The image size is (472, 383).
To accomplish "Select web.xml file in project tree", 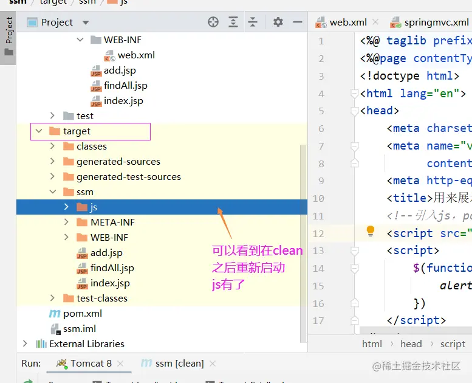I will click(136, 55).
